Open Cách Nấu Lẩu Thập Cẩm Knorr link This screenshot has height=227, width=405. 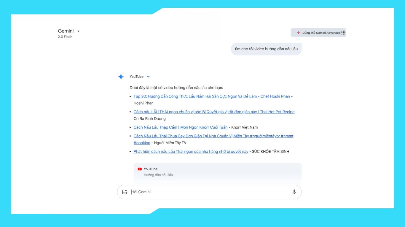[181, 127]
